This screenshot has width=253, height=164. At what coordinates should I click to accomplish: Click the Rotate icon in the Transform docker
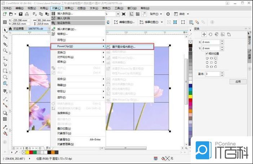click(210, 34)
